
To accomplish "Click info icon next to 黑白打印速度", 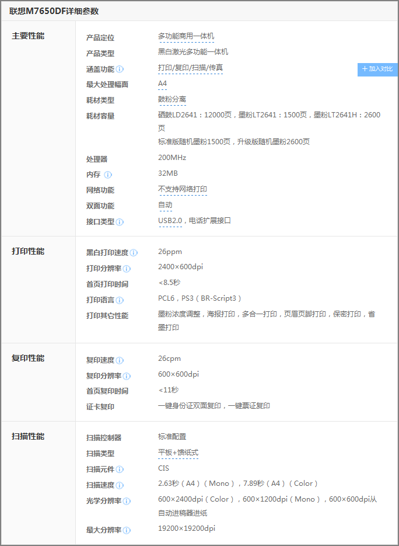I will pos(134,253).
